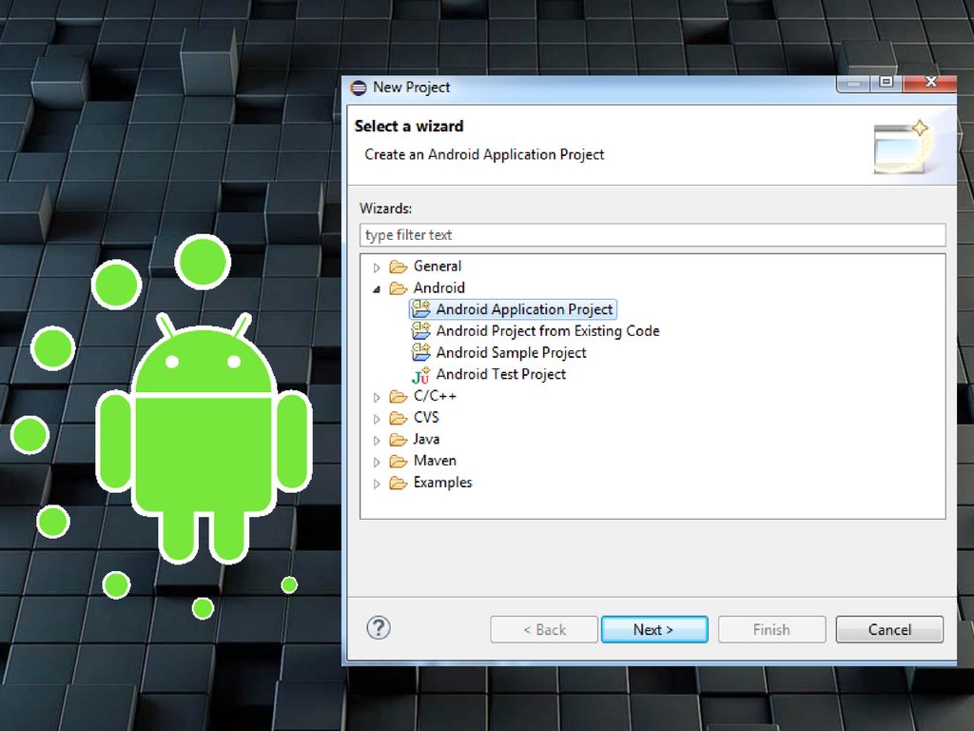This screenshot has height=731, width=974.
Task: Expand the Examples category
Action: (377, 484)
